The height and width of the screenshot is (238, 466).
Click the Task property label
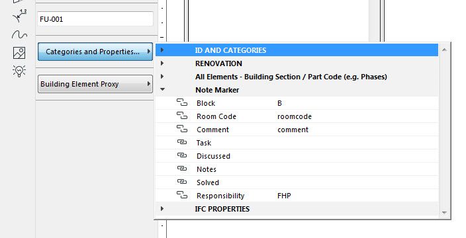pyautogui.click(x=204, y=143)
